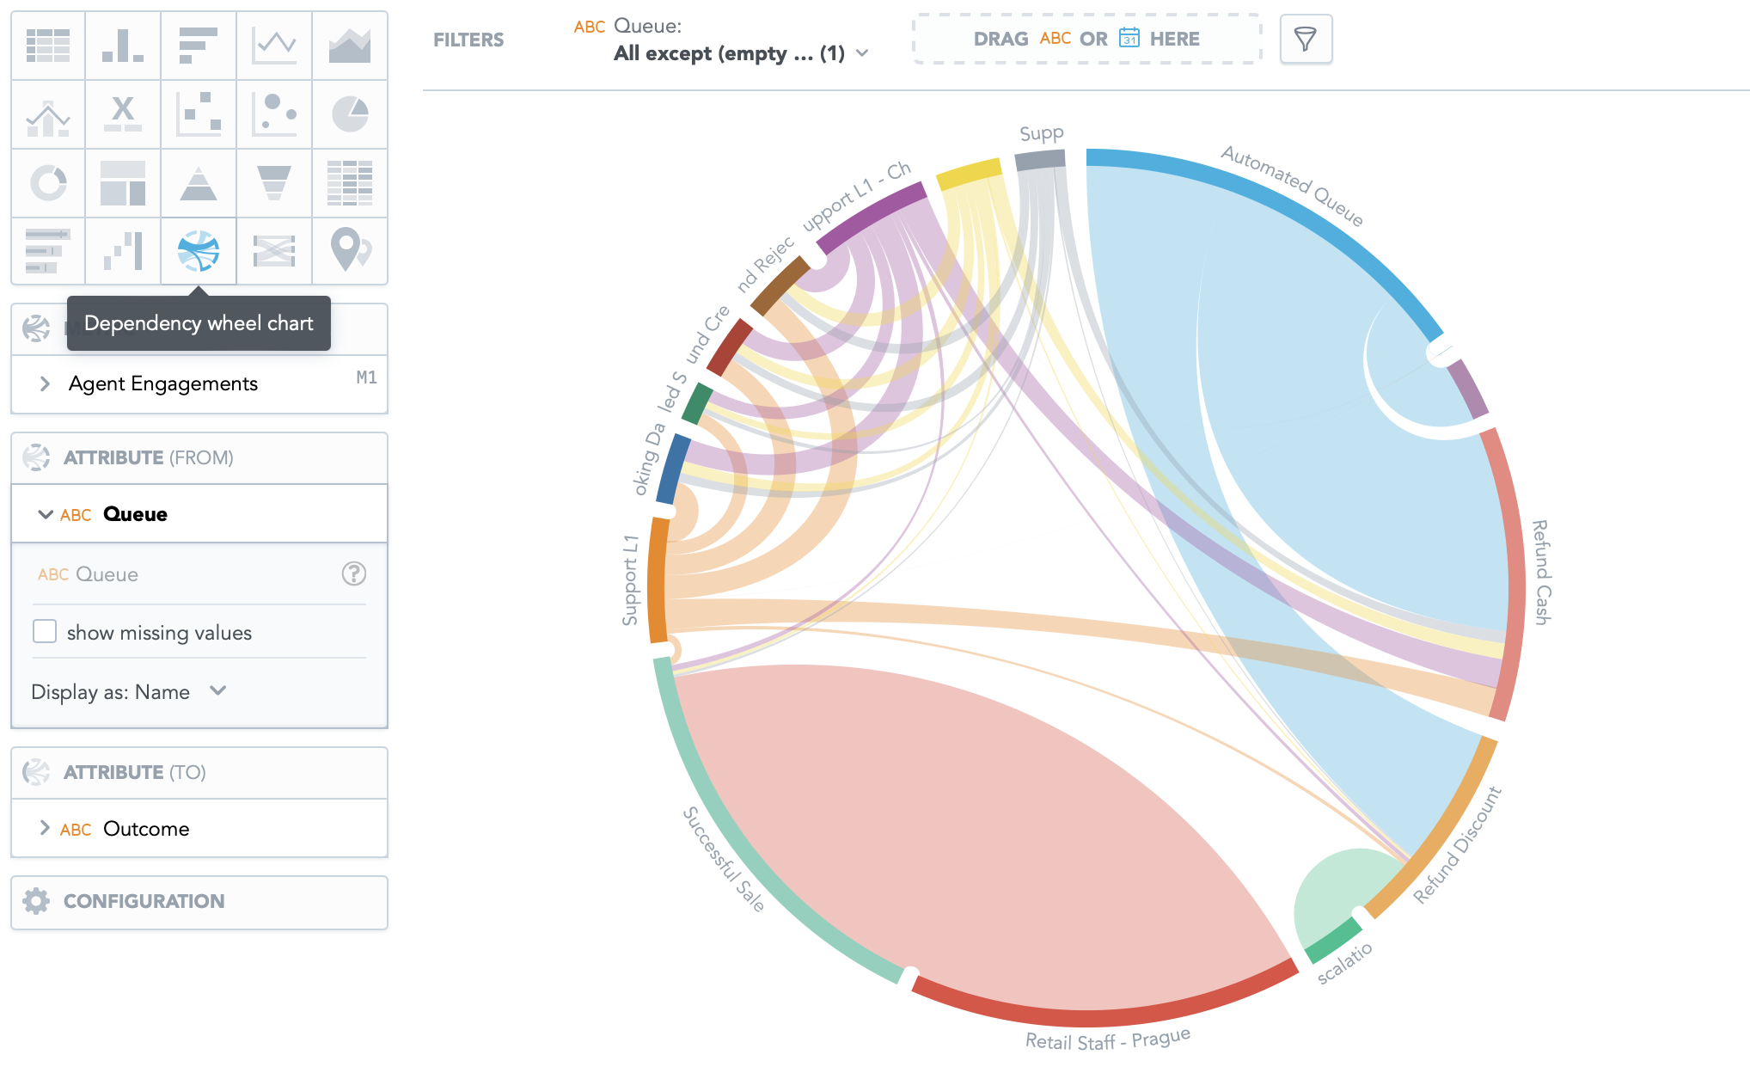
Task: Open the filter funnel button
Action: (x=1306, y=39)
